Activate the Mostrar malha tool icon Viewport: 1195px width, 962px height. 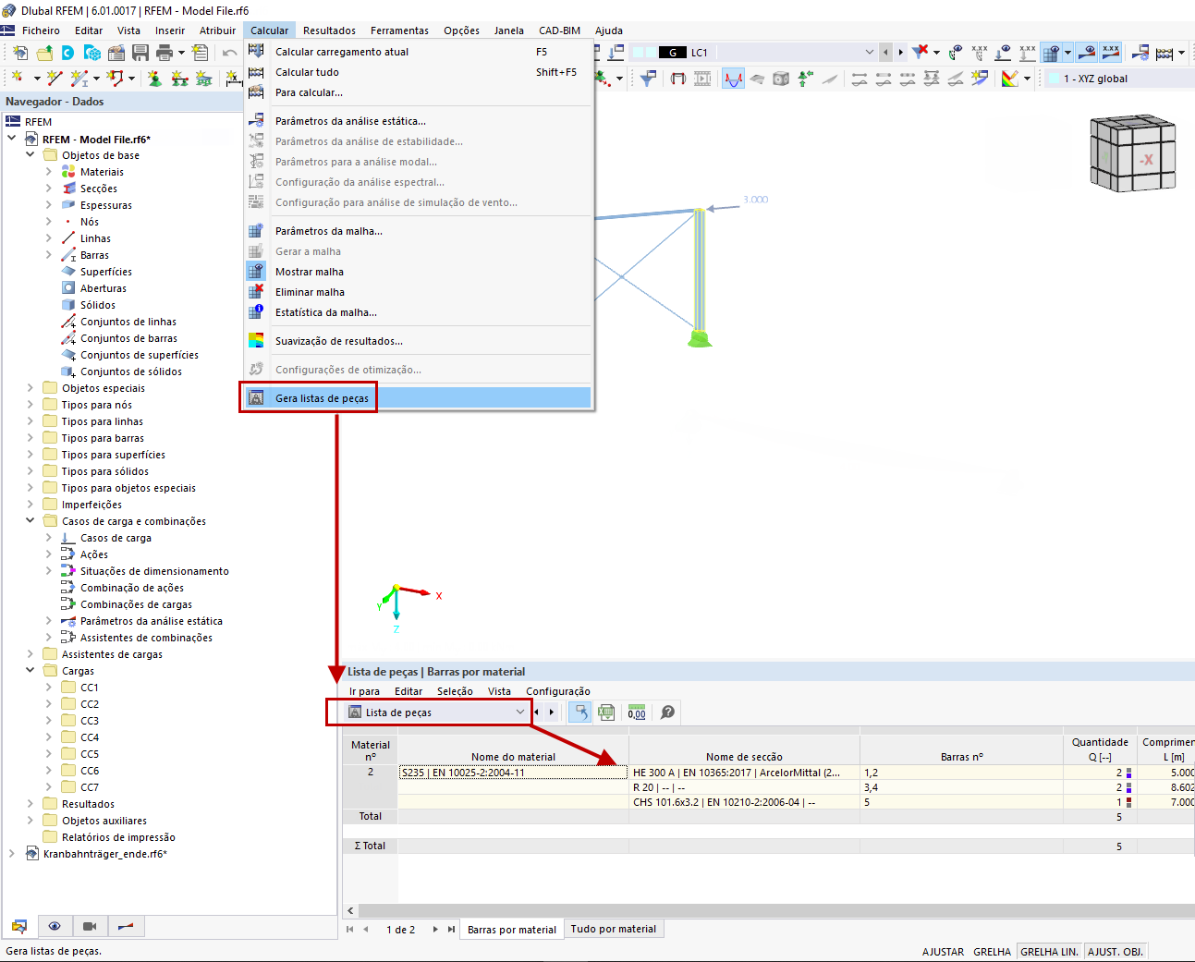256,271
